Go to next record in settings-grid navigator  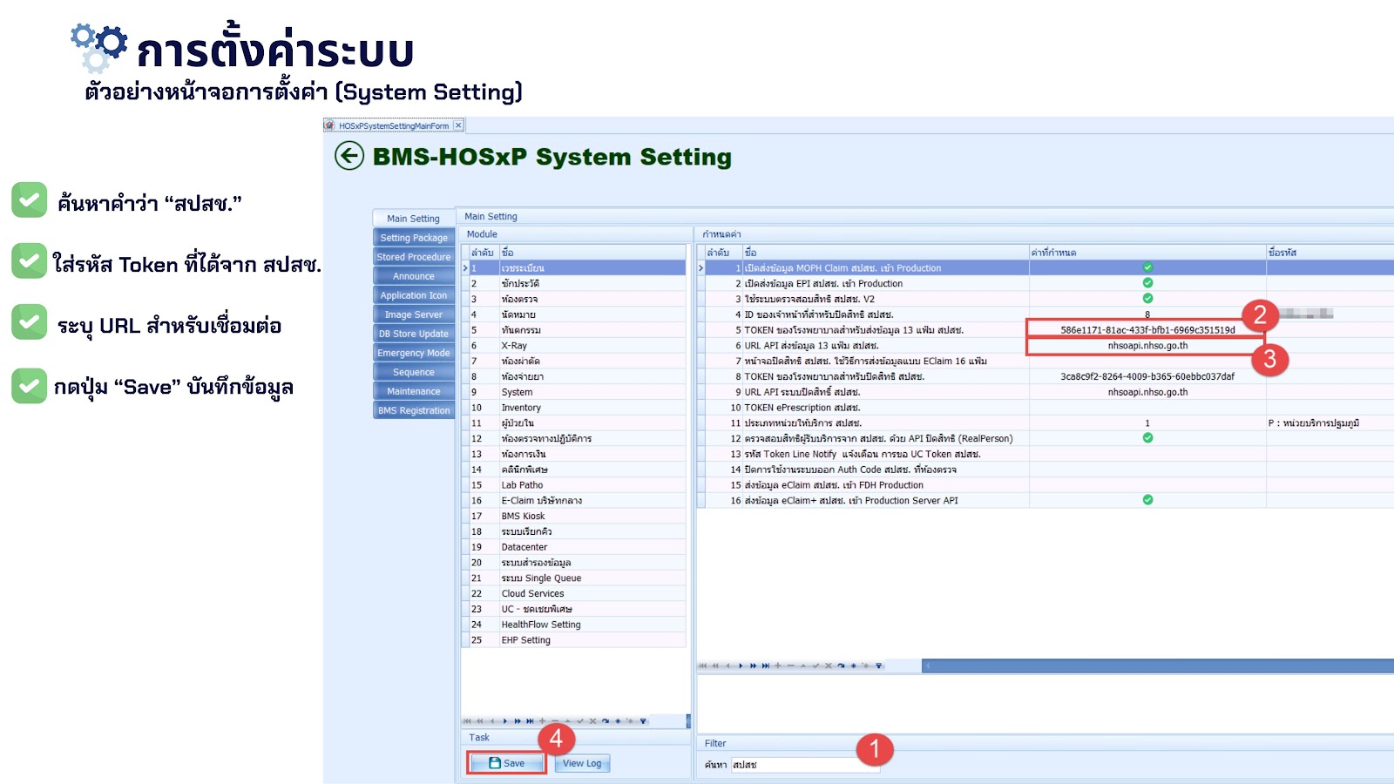pyautogui.click(x=741, y=666)
